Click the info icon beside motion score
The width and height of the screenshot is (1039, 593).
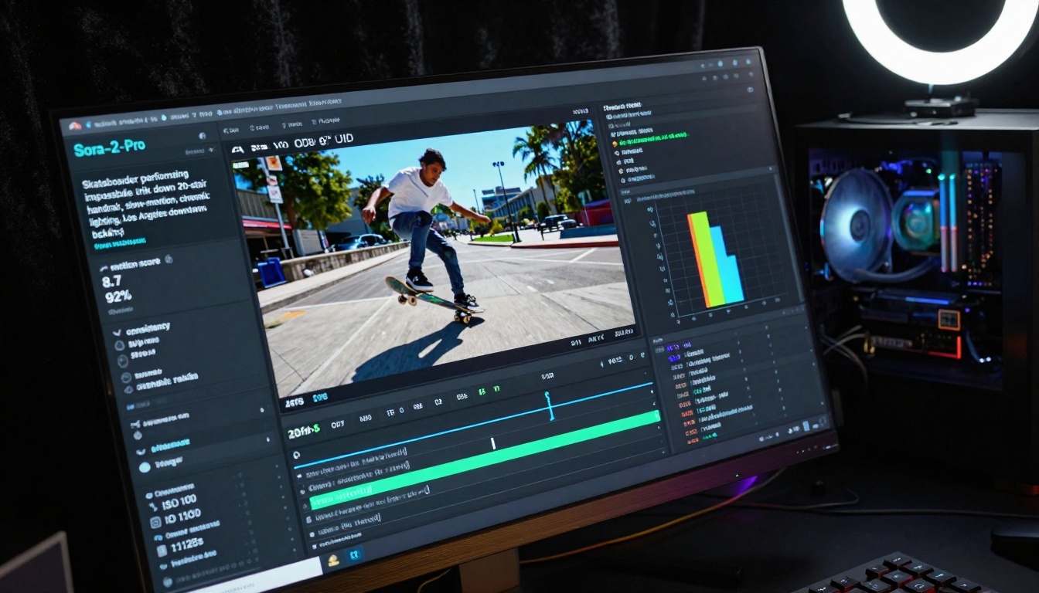[x=168, y=260]
